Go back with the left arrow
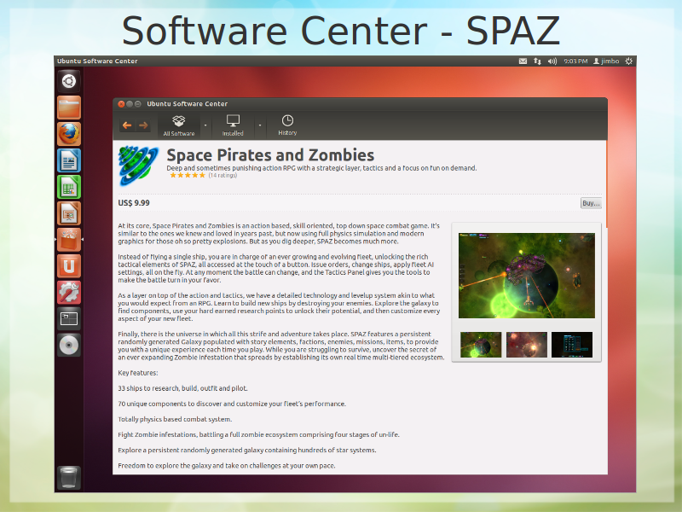Screen dimensions: 682x512 [x=127, y=125]
